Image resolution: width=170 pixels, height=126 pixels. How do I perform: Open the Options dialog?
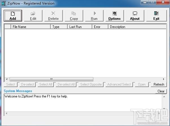(115, 16)
